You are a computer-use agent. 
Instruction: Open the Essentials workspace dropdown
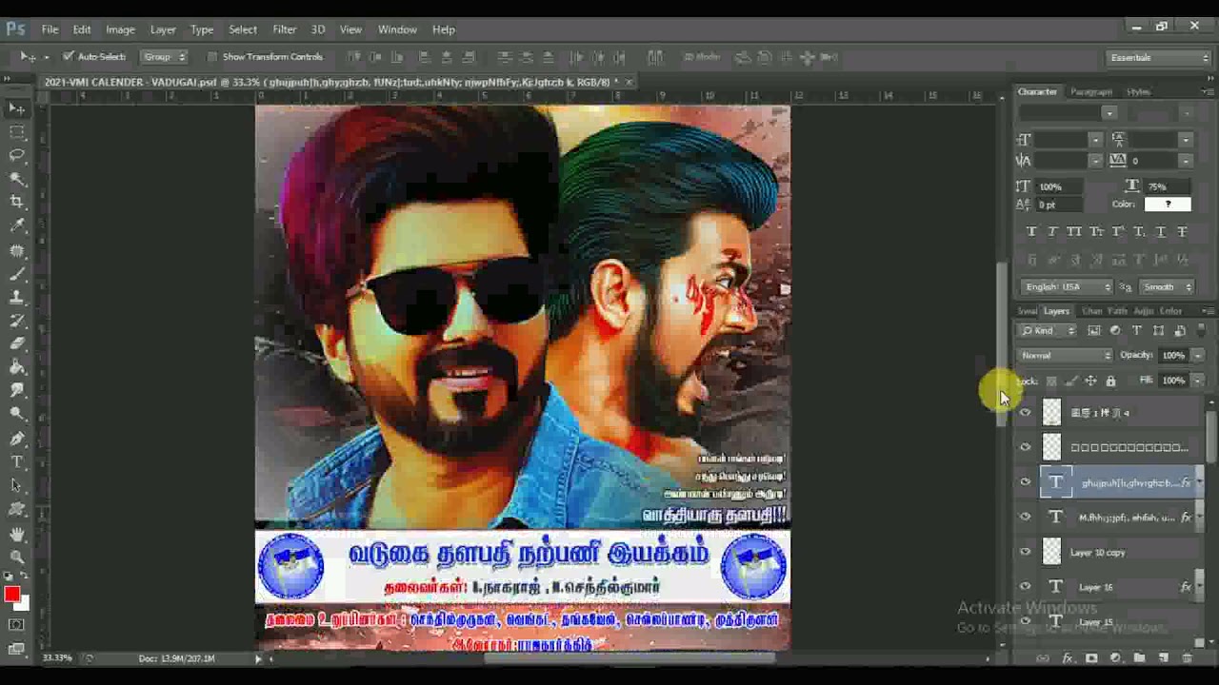click(1159, 58)
